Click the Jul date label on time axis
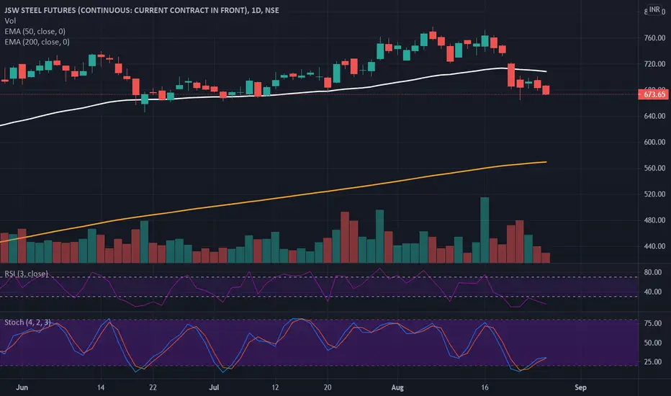 click(214, 387)
